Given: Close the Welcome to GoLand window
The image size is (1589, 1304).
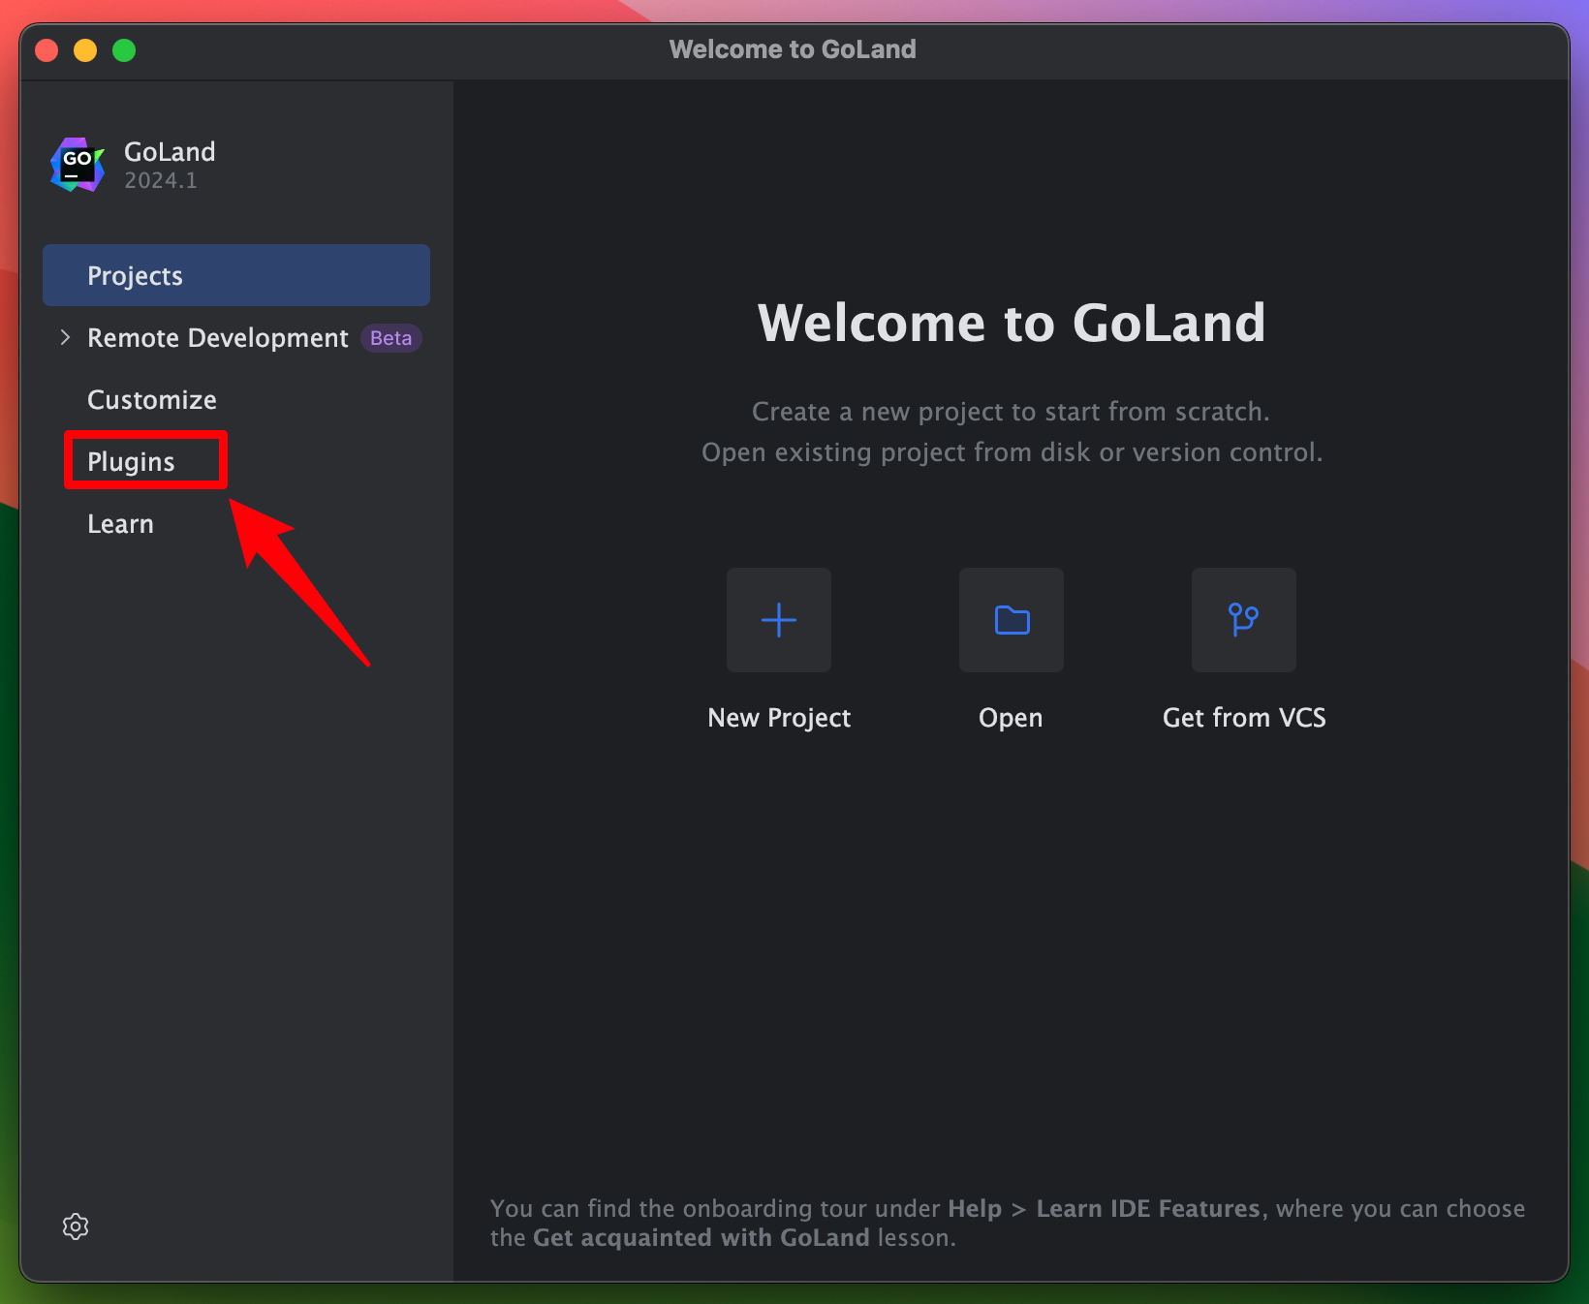Looking at the screenshot, I should tap(47, 50).
